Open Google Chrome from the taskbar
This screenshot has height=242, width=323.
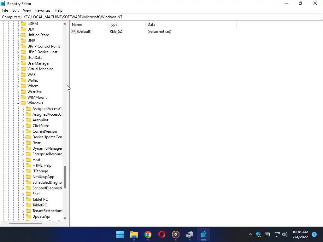(x=148, y=234)
